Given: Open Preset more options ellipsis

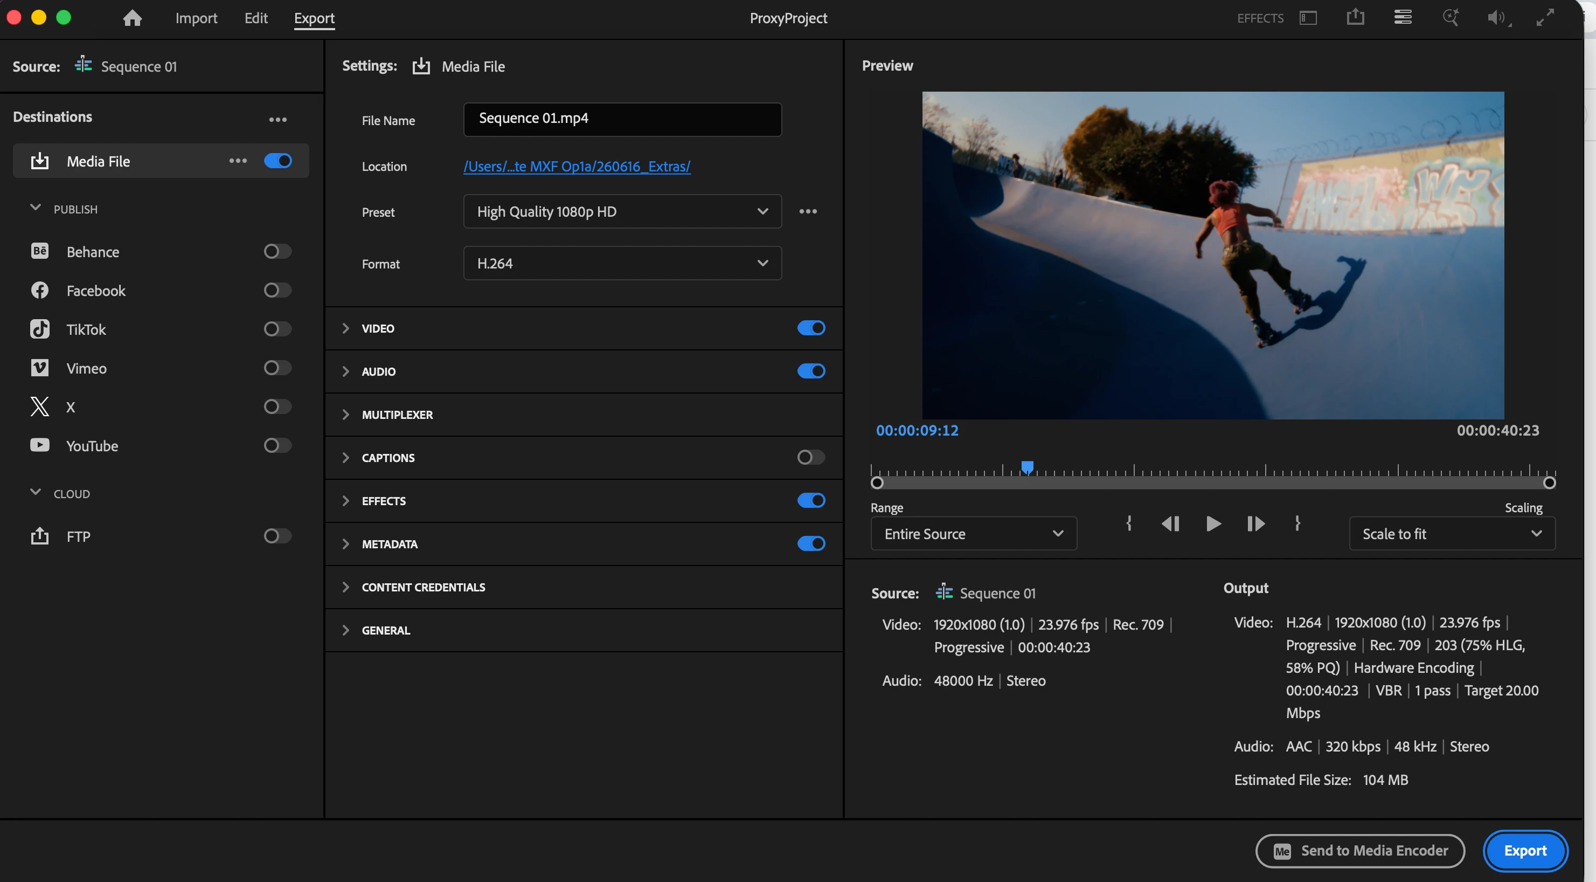Looking at the screenshot, I should (807, 211).
